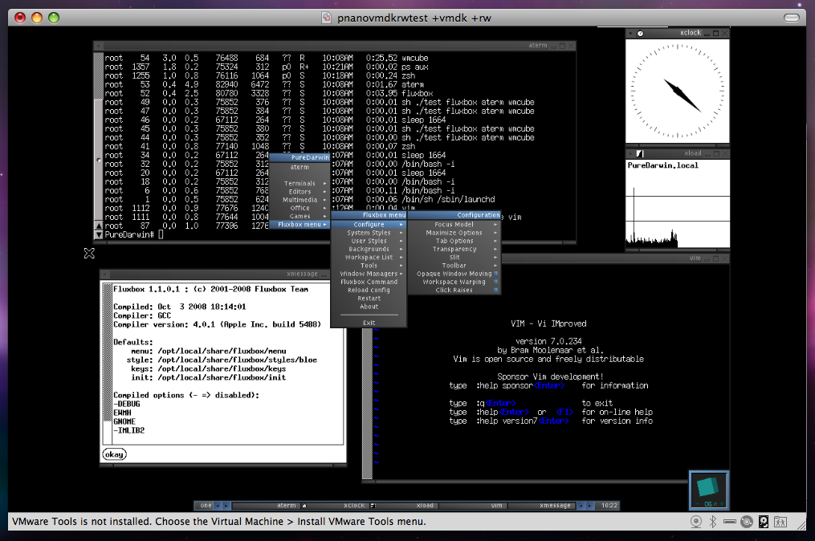This screenshot has width=815, height=541.
Task: Click aterm scrollbar down arrow
Action: (98, 235)
